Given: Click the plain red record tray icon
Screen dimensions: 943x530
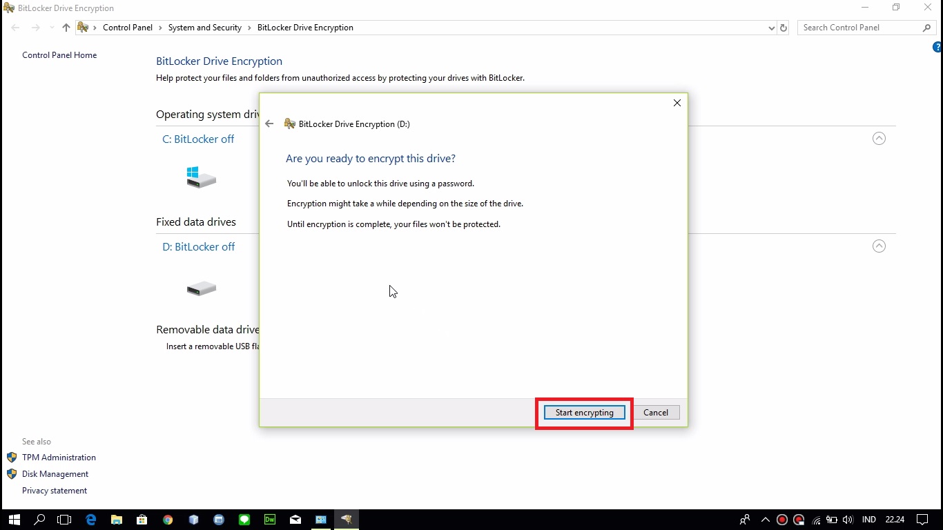Looking at the screenshot, I should click(782, 520).
